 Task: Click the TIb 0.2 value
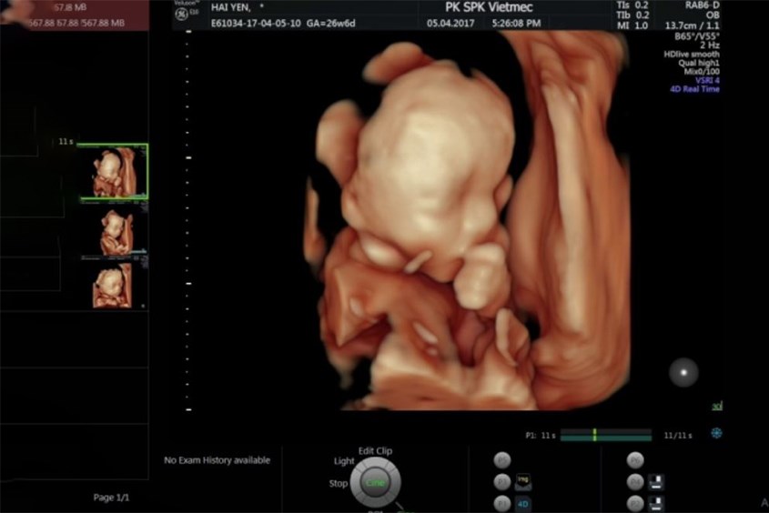(632, 15)
